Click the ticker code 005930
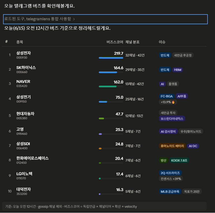215x213 pixels. click(x=22, y=58)
